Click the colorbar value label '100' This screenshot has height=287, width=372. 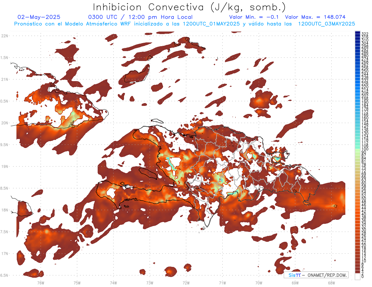coord(365,149)
